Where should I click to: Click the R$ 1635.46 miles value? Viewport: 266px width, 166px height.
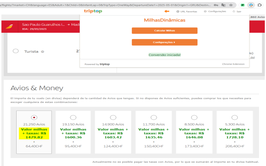[154, 133]
